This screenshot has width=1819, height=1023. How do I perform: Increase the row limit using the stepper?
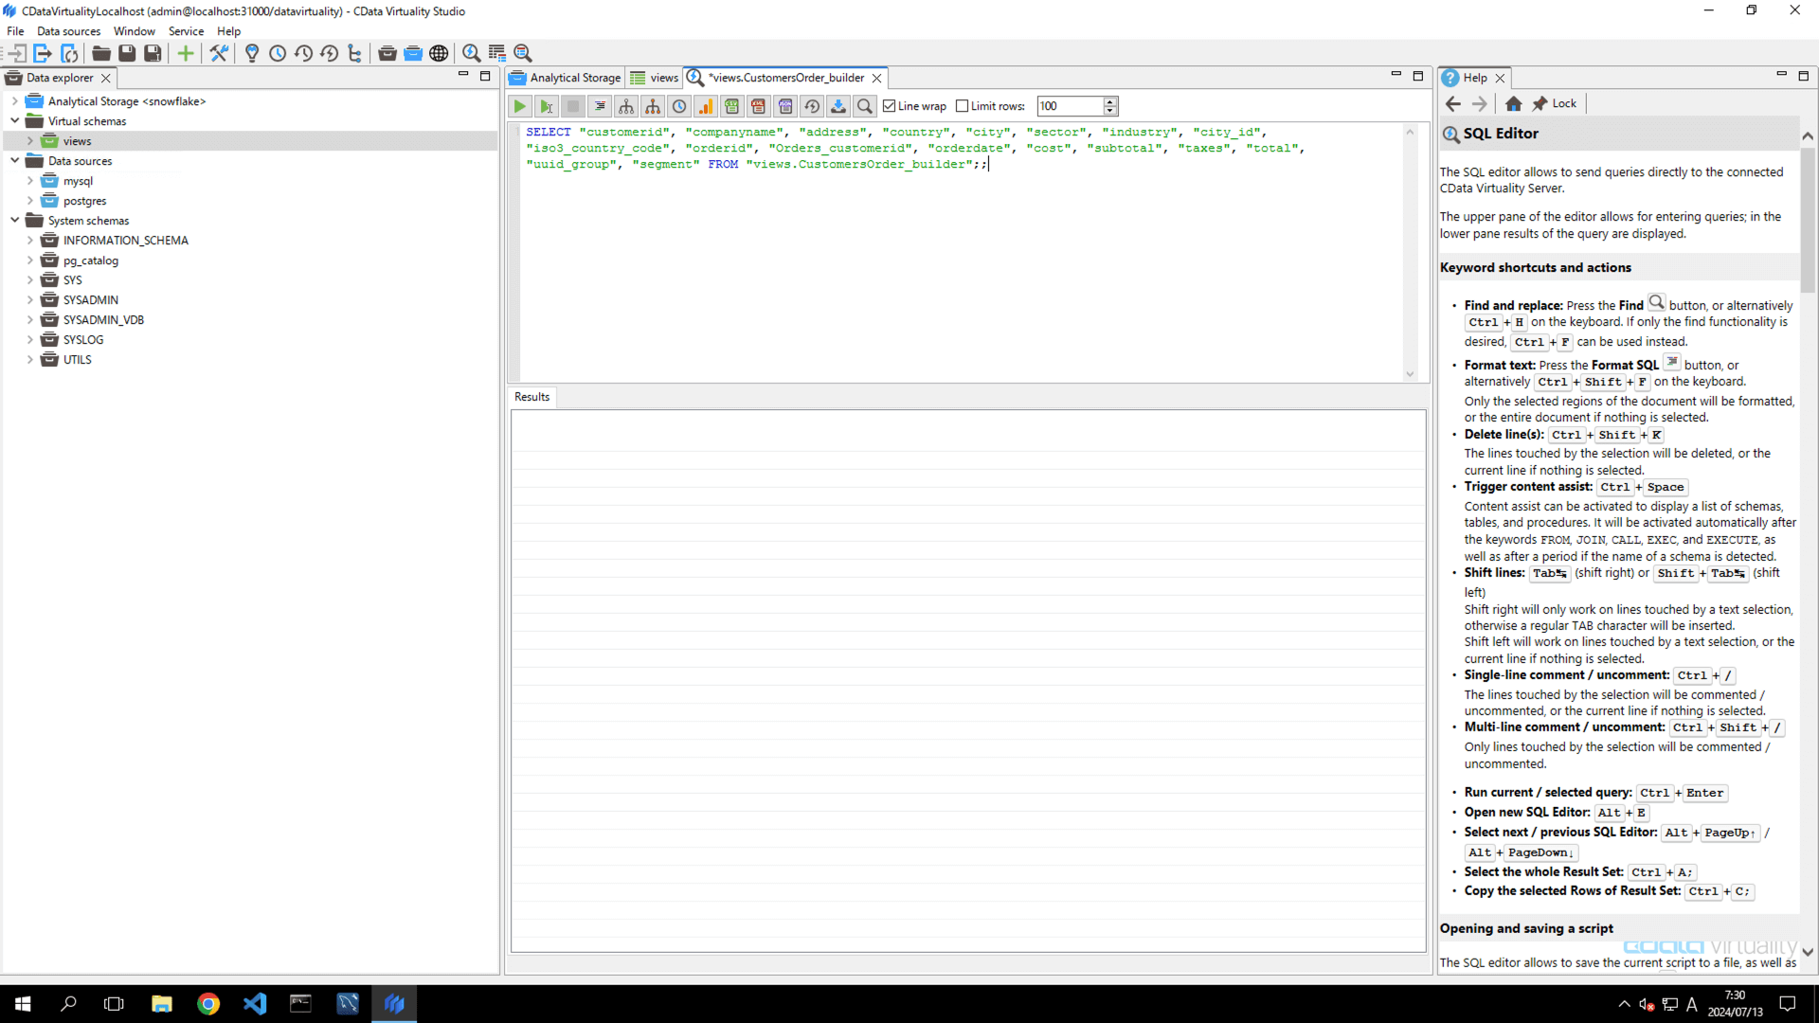click(1109, 101)
